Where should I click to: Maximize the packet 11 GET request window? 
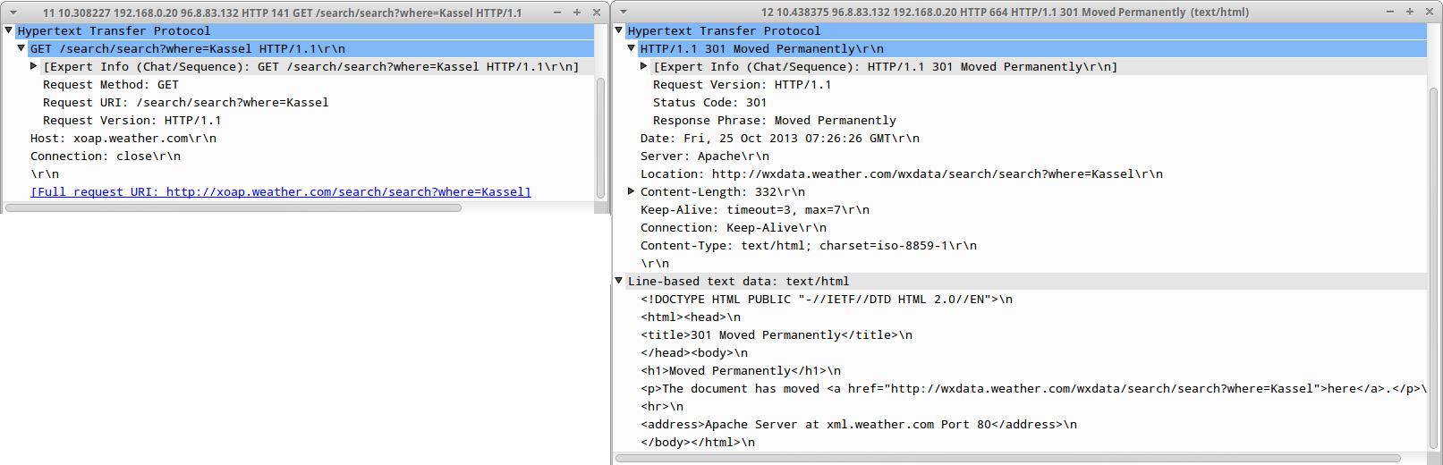[x=577, y=13]
